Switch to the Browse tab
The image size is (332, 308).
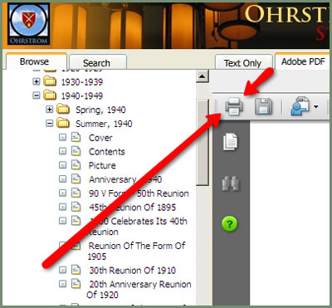36,61
